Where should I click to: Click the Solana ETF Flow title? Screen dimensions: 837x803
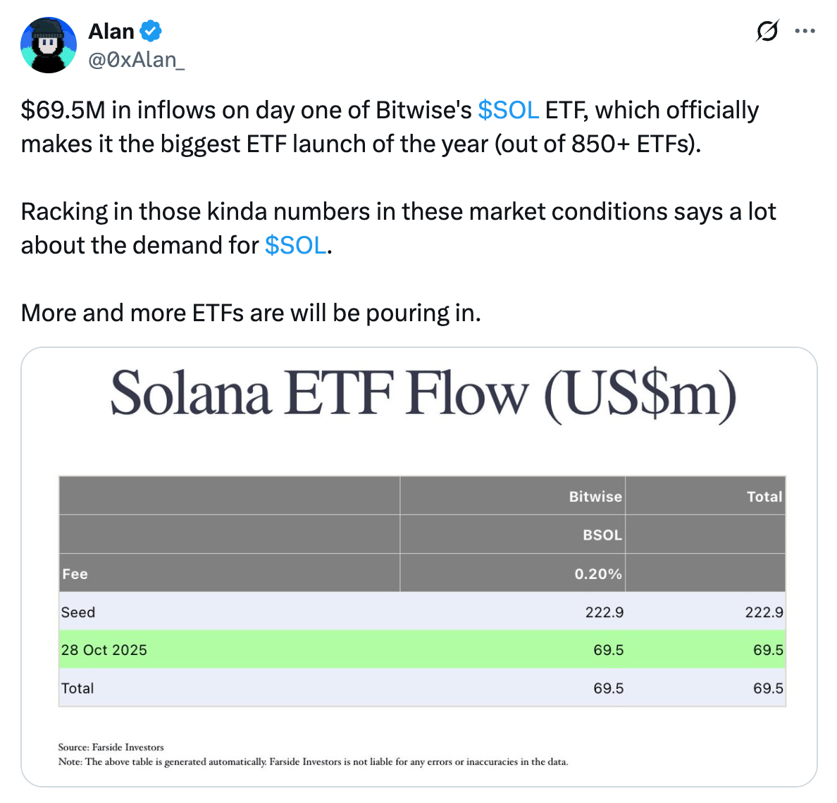(423, 394)
